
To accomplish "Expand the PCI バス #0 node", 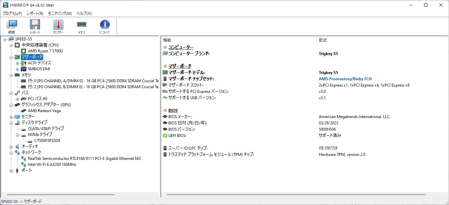I will tap(18, 99).
